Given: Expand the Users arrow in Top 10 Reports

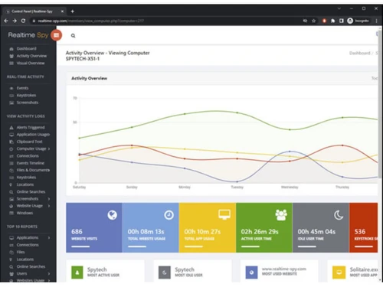Looking at the screenshot, I should coord(49,274).
